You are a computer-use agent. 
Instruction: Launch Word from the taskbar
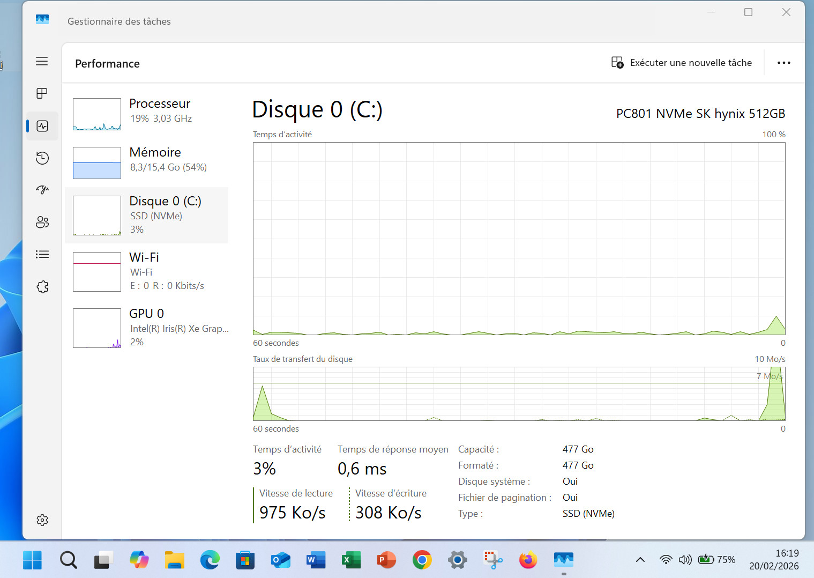(x=316, y=560)
